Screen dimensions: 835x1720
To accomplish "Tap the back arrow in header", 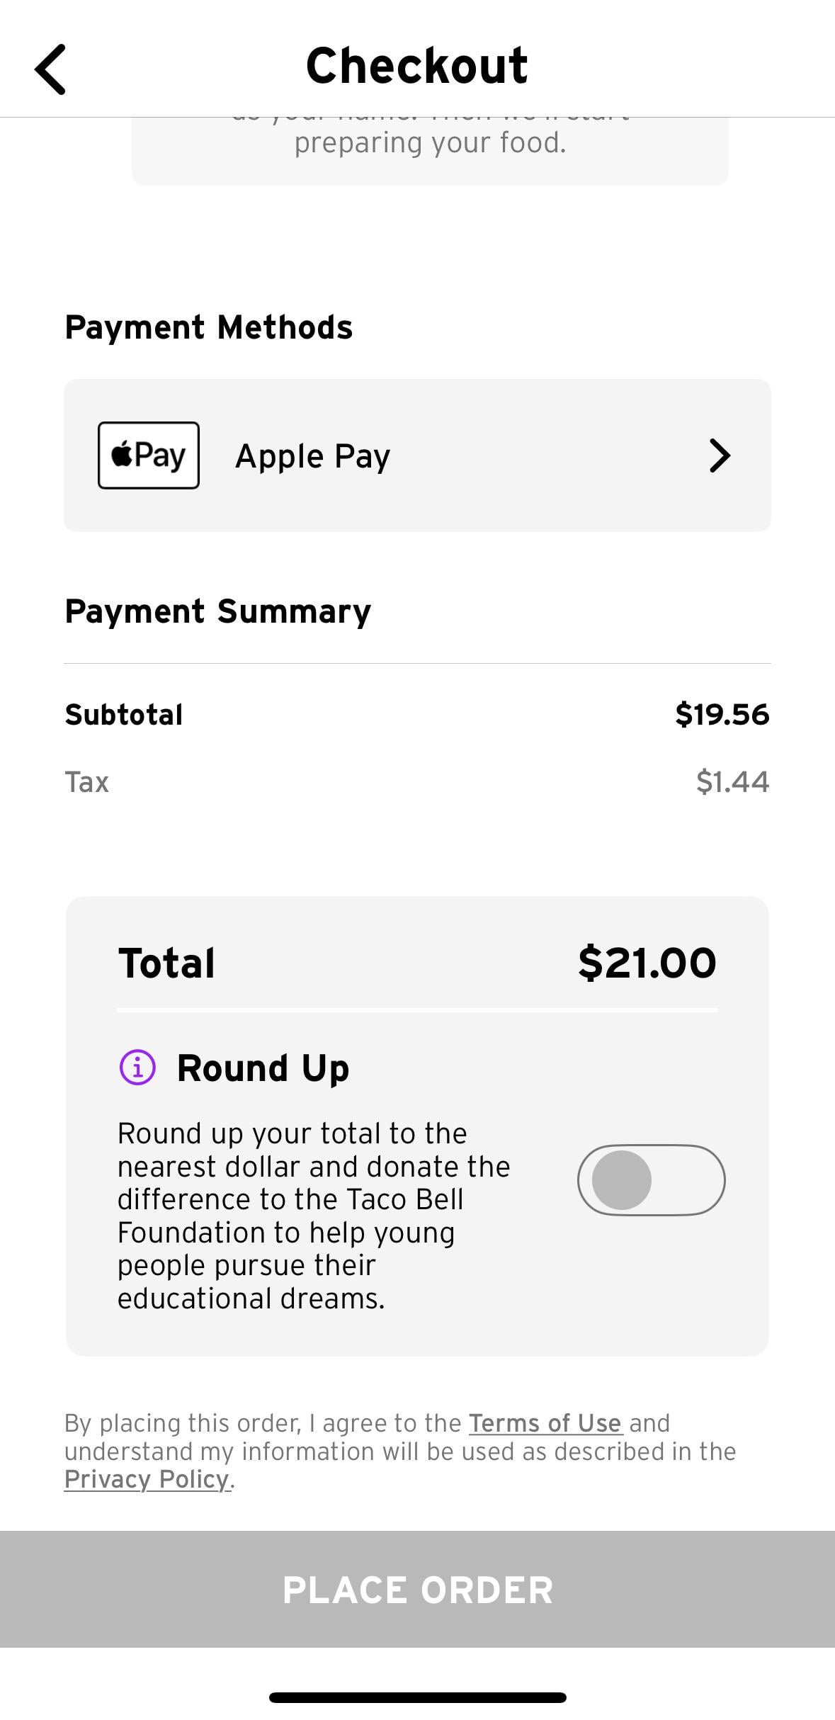I will click(x=50, y=69).
